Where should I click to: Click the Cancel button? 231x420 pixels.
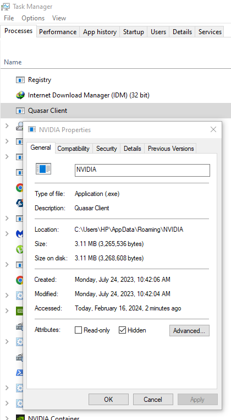click(x=153, y=400)
